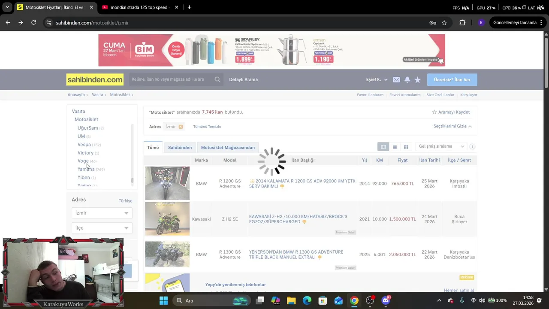Open Detaylı Arama link

(x=243, y=79)
